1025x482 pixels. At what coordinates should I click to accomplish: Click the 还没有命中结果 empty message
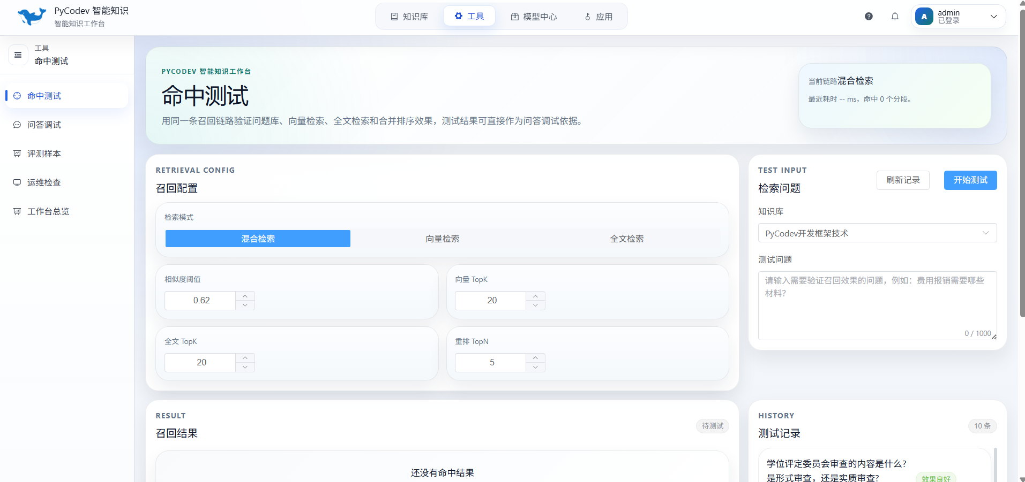pyautogui.click(x=443, y=473)
